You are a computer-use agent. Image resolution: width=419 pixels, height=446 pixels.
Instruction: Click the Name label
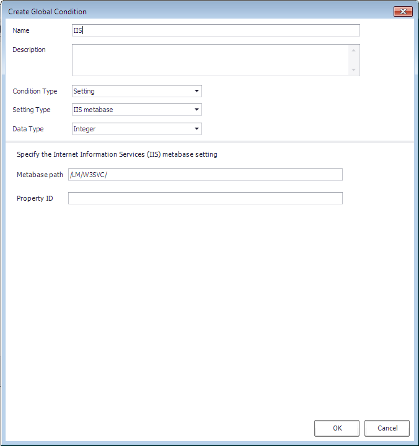21,30
